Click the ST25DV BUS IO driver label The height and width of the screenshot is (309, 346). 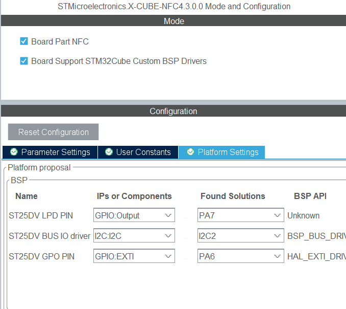(49, 236)
